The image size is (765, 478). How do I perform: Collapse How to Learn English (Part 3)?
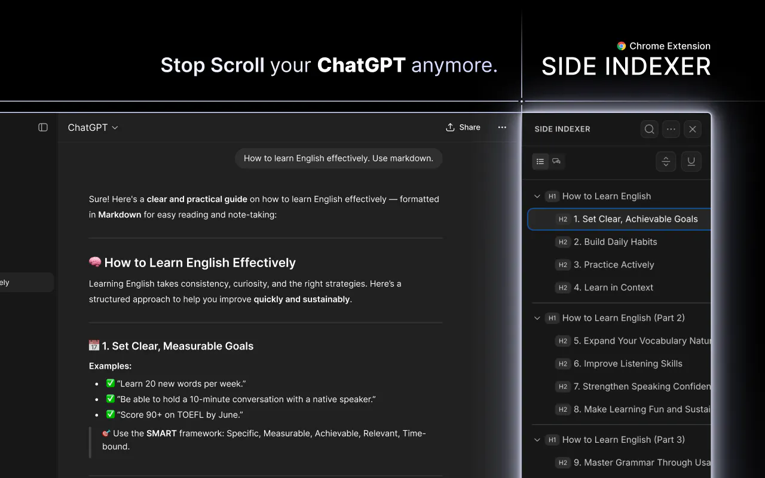537,440
